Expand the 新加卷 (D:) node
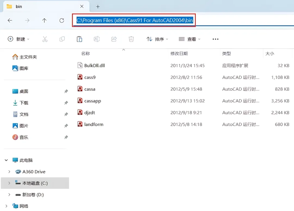The height and width of the screenshot is (211, 294). [9, 195]
